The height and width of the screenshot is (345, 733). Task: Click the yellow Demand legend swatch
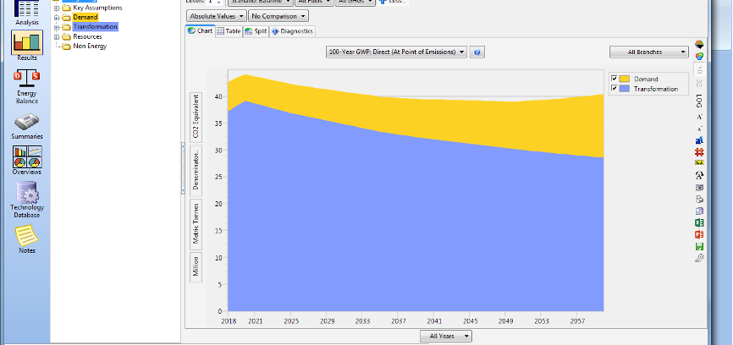coord(625,79)
